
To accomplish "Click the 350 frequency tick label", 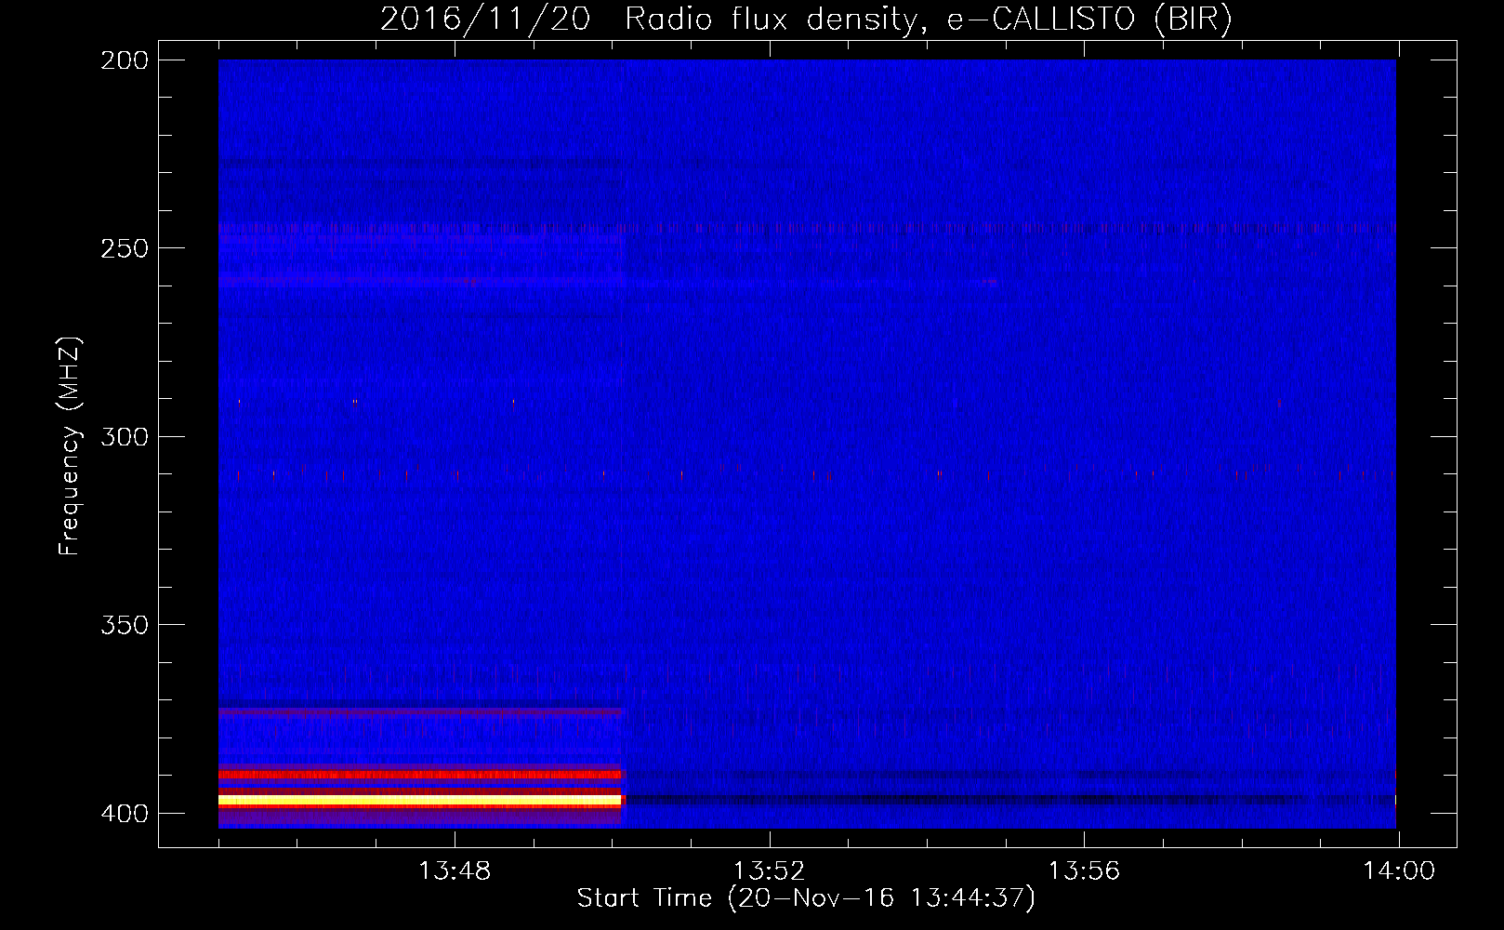I will click(x=125, y=625).
